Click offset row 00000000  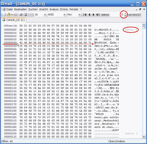(x=10, y=30)
